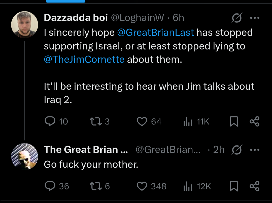Repost the tweet with 6 reposts
Screen dimensions: 272x203
96,186
